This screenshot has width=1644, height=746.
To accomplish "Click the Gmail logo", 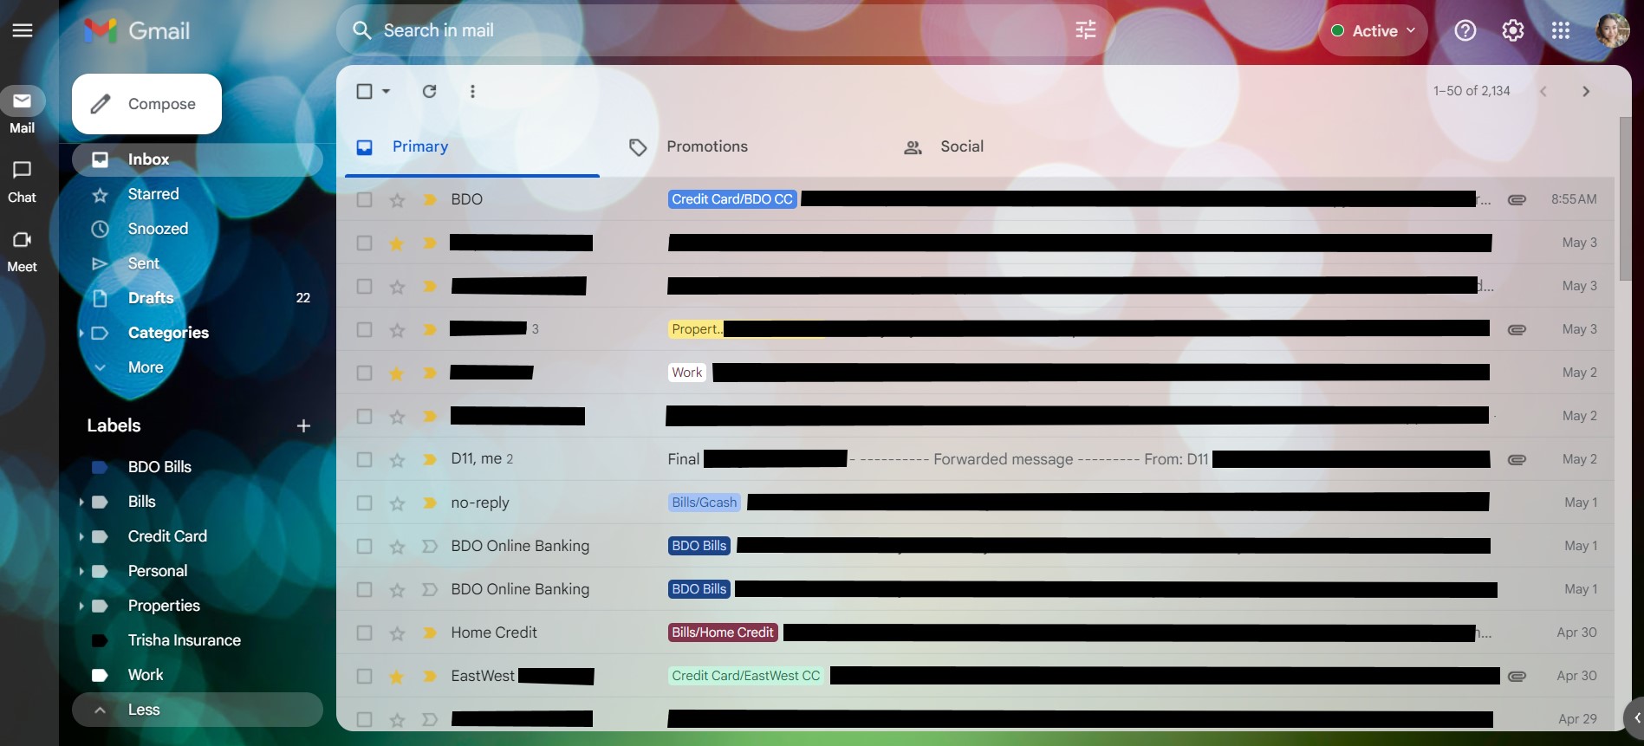I will point(137,30).
